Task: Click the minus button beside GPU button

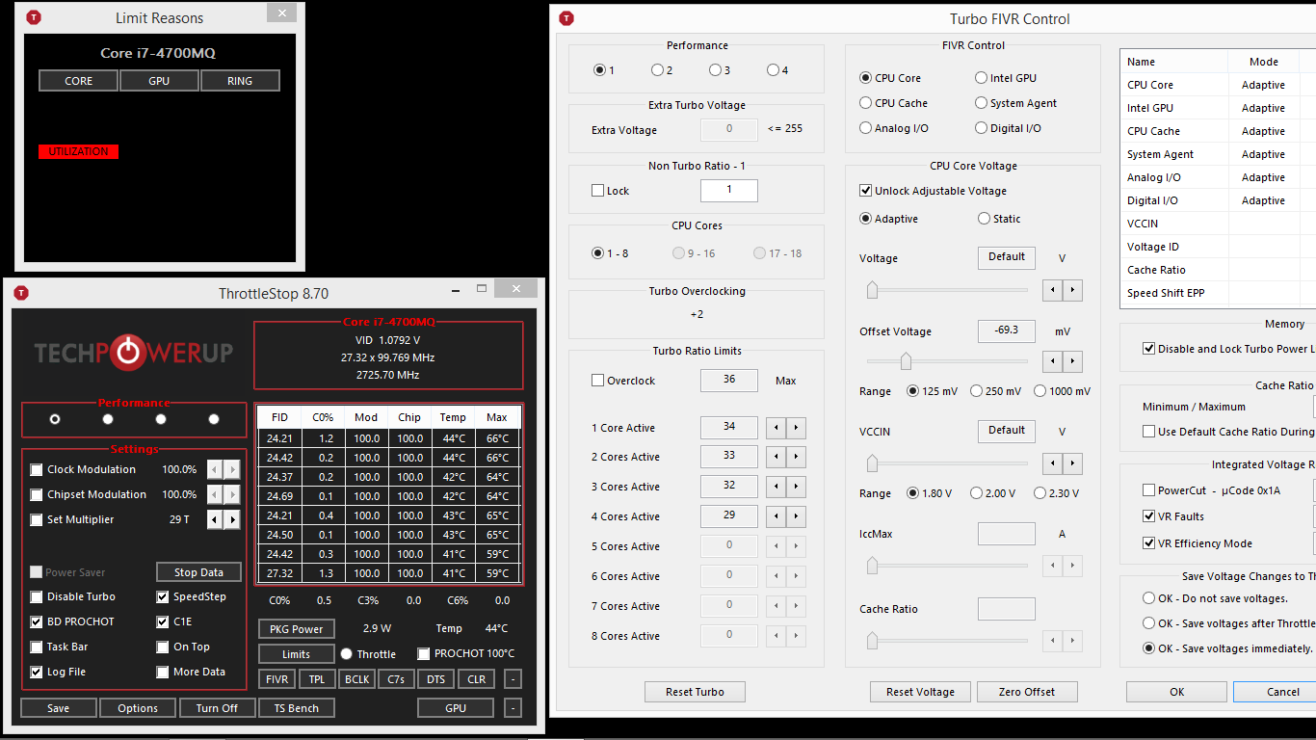Action: coord(513,708)
